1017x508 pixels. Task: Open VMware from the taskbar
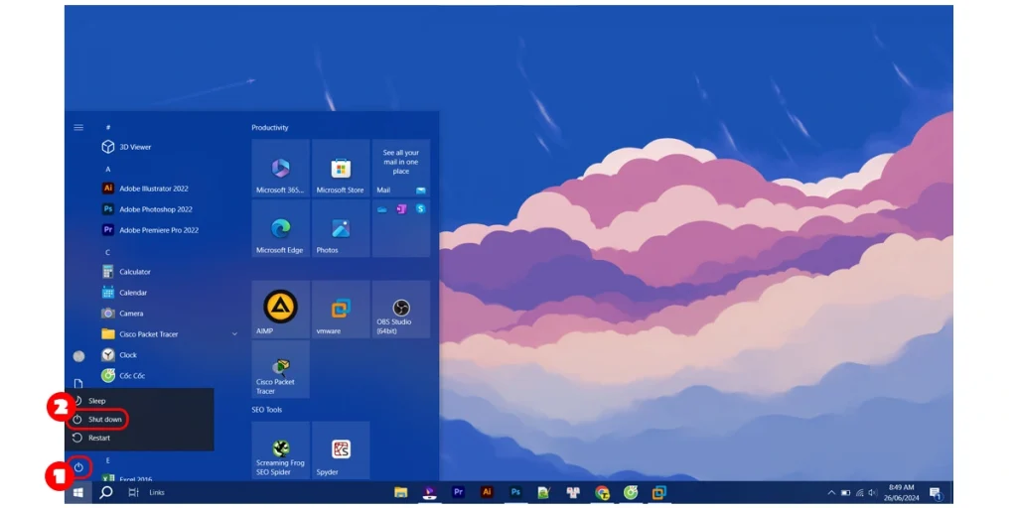(x=659, y=492)
